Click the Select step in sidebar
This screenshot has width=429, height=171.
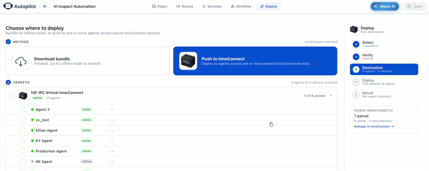click(384, 44)
